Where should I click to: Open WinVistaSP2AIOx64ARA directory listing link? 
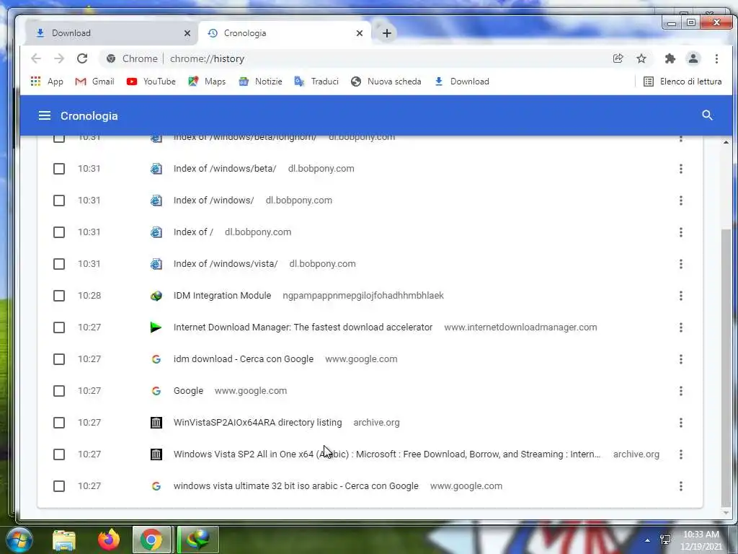[257, 423]
